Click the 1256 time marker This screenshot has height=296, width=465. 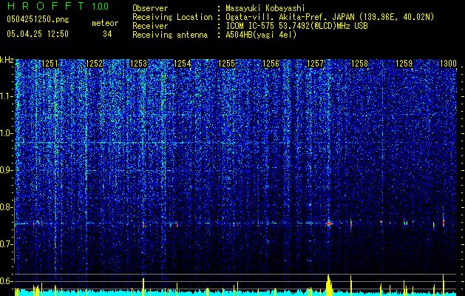coord(271,64)
